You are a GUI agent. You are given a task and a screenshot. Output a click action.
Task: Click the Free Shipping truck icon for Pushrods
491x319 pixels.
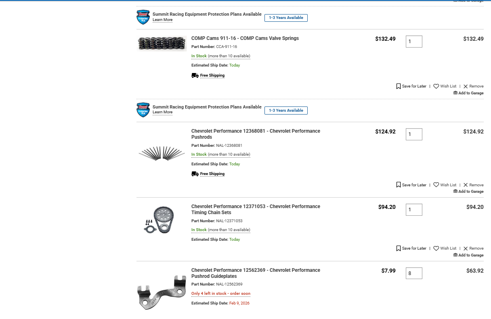tap(195, 174)
